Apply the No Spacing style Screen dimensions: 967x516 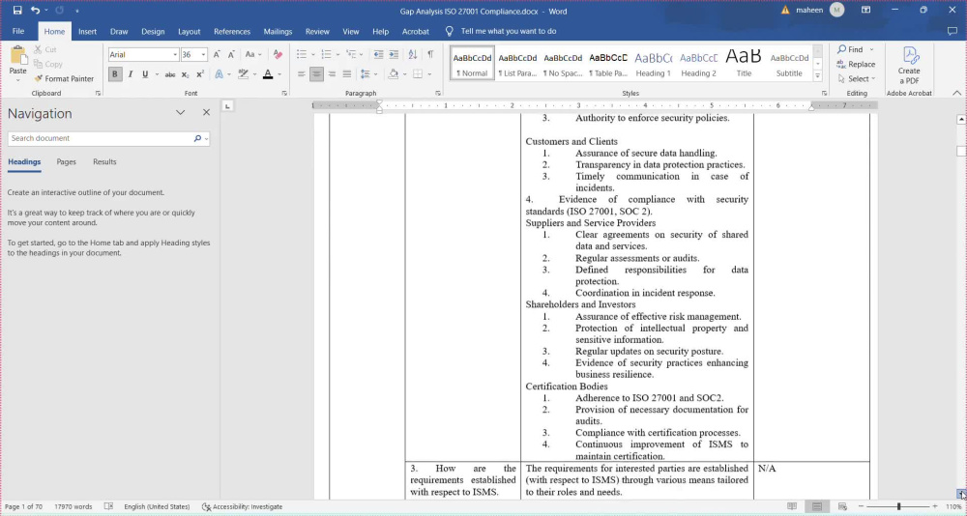(x=563, y=63)
